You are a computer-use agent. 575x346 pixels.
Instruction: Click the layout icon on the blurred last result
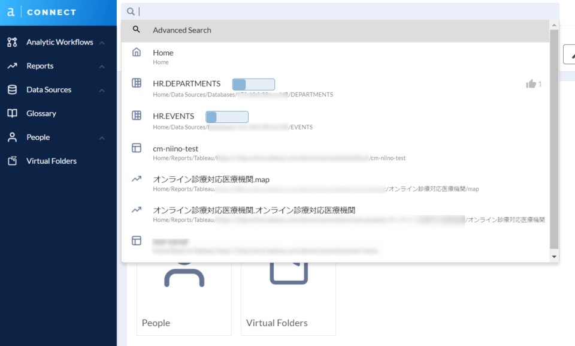(x=137, y=240)
